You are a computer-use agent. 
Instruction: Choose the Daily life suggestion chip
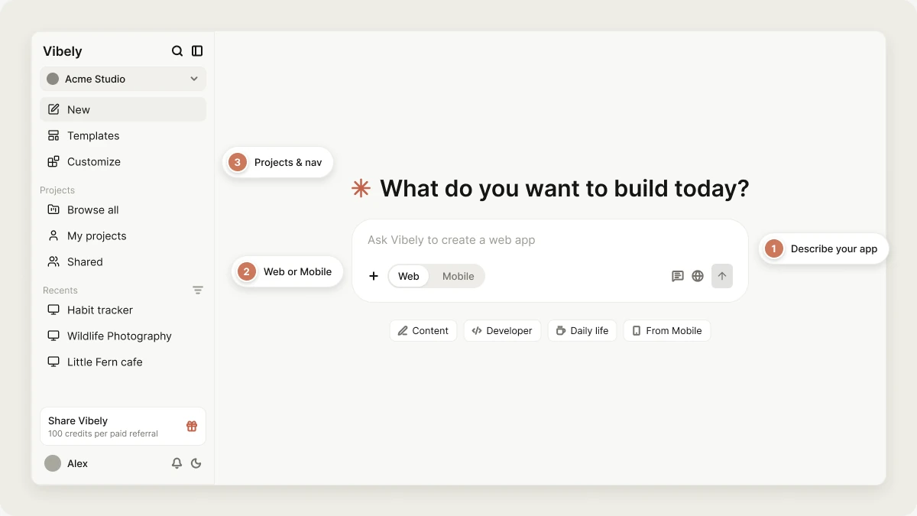582,330
